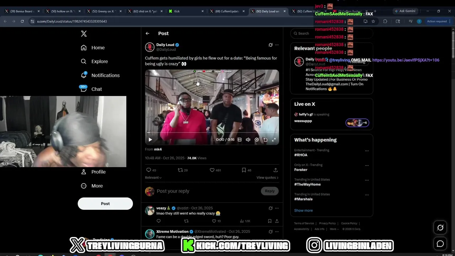Click the X logo in sidebar
Viewport: 455px width, 256px height.
pos(84,34)
